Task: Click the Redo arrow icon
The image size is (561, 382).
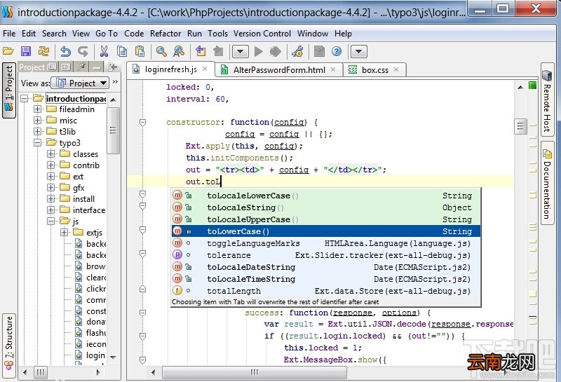Action: (x=83, y=51)
